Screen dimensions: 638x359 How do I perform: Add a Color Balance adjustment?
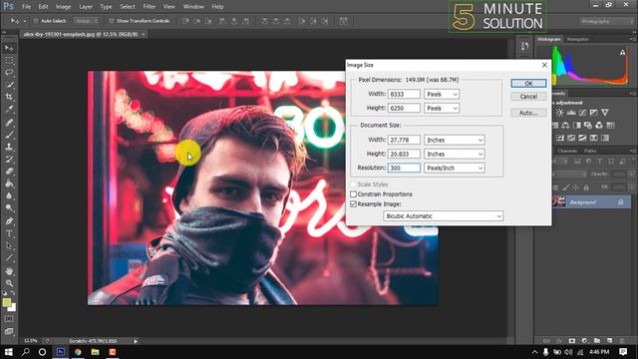click(565, 126)
